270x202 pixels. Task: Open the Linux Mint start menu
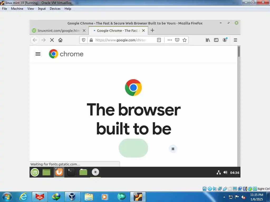pos(35,172)
